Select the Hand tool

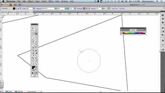coord(33,64)
